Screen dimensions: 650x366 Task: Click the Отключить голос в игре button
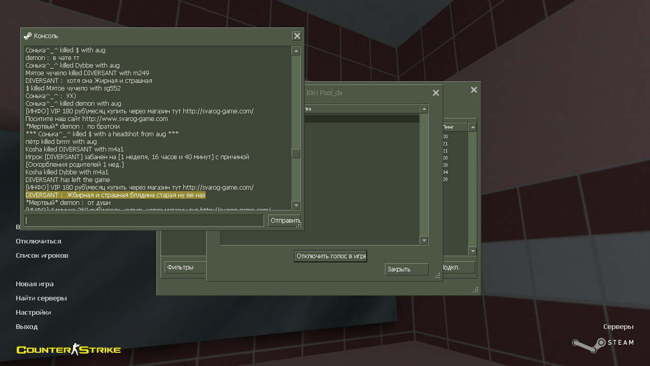(331, 256)
